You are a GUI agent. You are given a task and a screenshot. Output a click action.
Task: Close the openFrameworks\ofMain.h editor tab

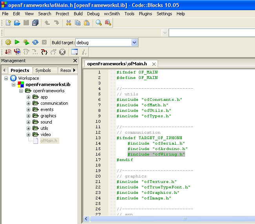[154, 64]
